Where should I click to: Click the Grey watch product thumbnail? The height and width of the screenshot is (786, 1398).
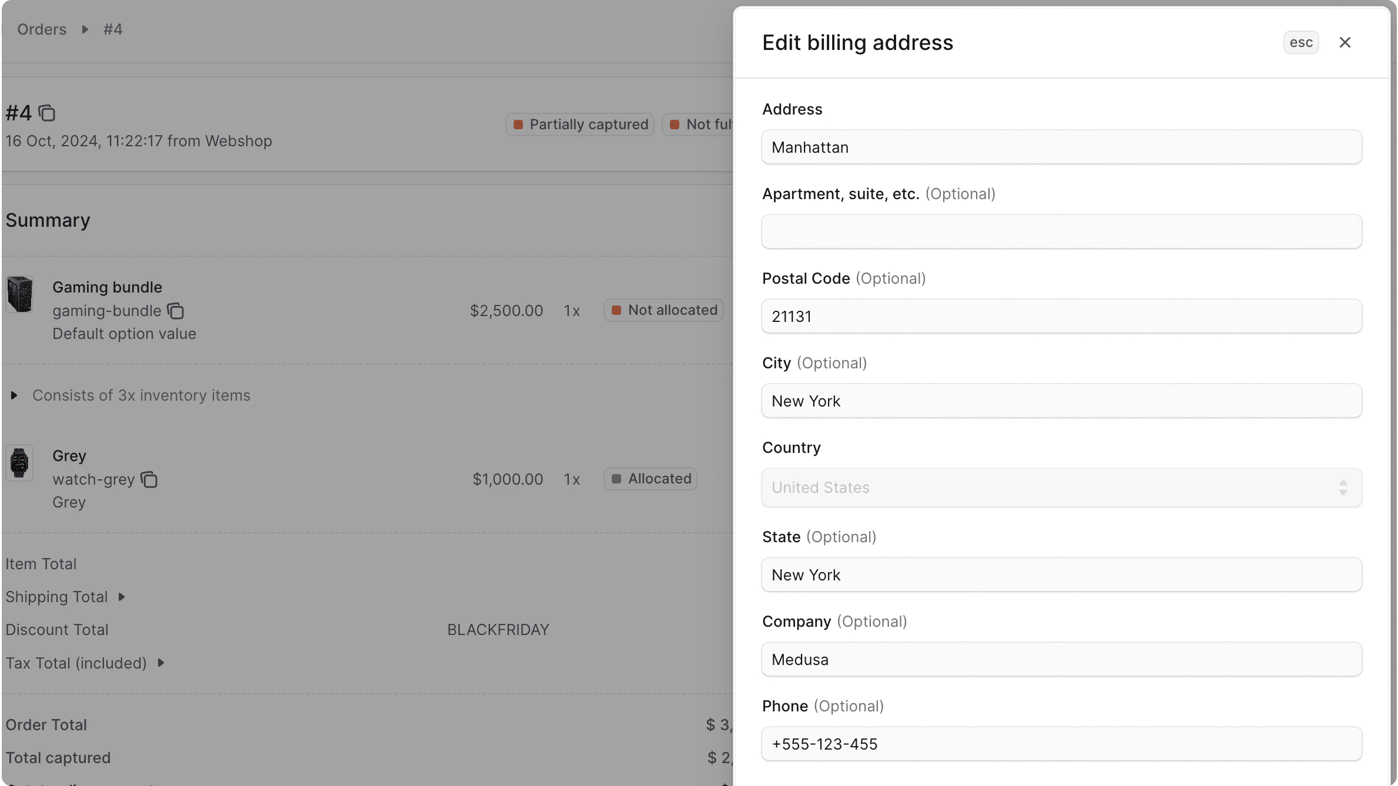click(x=20, y=462)
